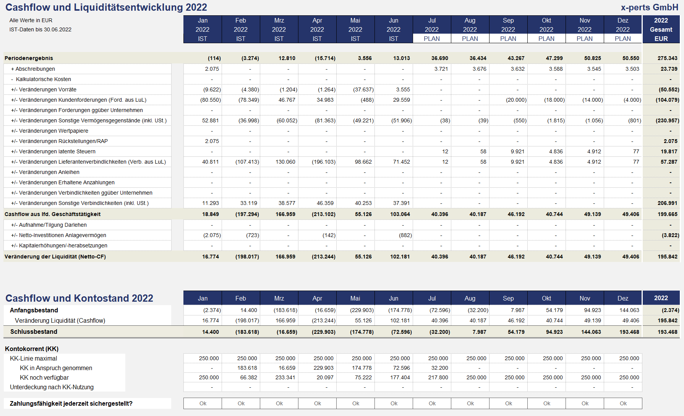Click operating cashflow total 199.665

point(667,214)
